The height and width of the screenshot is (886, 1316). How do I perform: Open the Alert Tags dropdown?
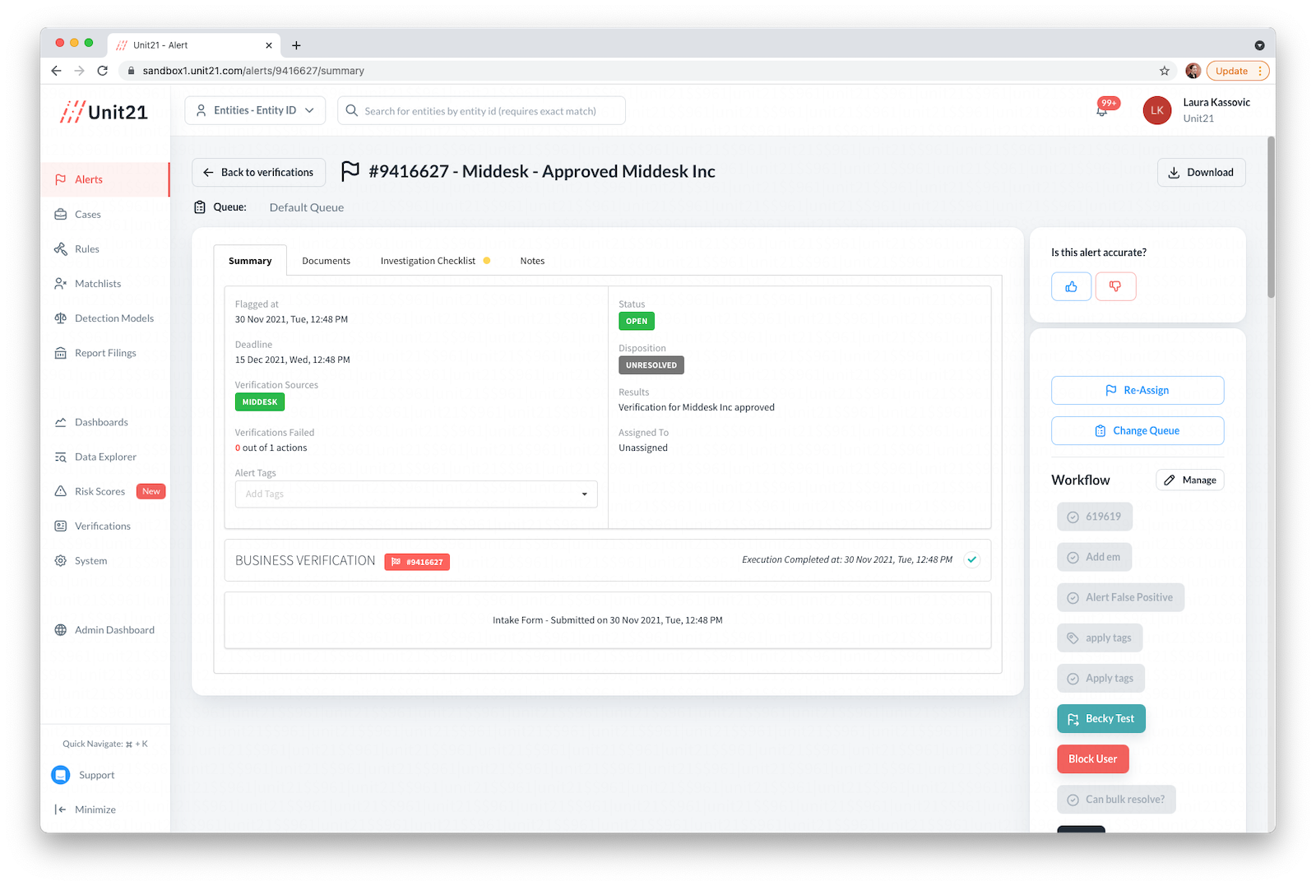click(416, 494)
